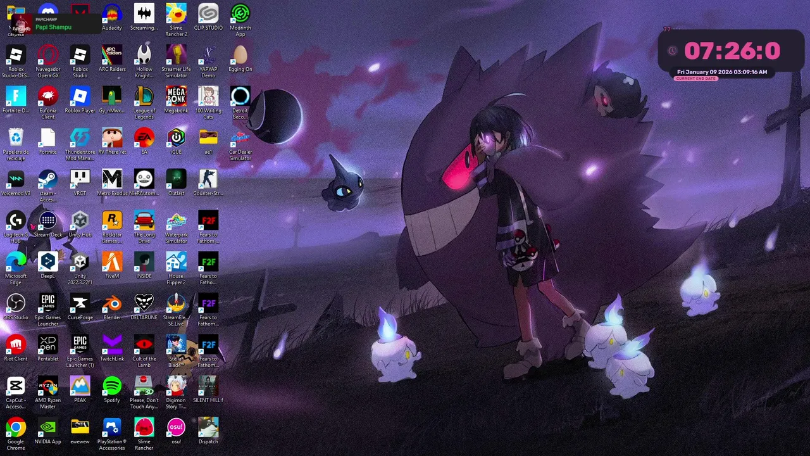Screen dimensions: 810x456
Task: Open StreamElements SE.Live shortcut
Action: (176, 303)
